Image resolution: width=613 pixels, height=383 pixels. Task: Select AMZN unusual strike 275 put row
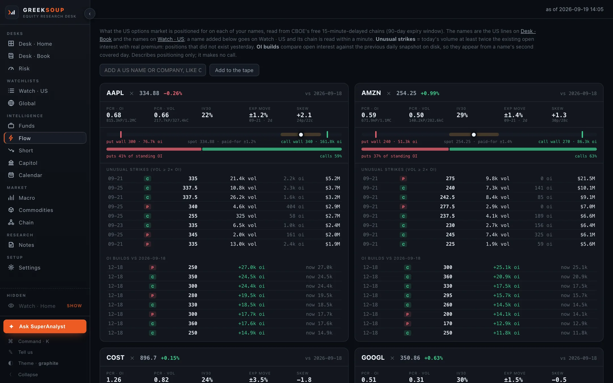point(479,178)
